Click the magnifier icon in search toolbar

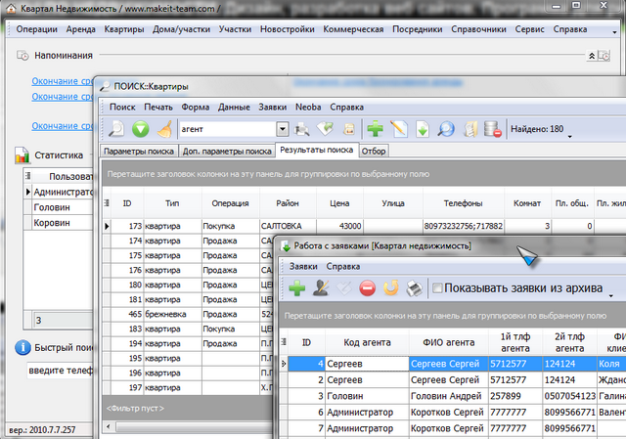tap(445, 128)
